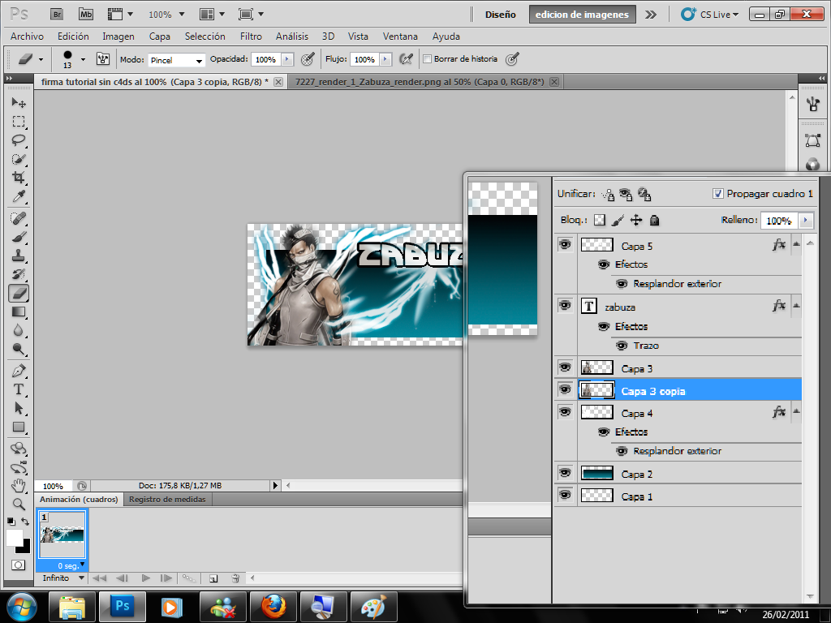Select the Brush tool

[x=19, y=237]
